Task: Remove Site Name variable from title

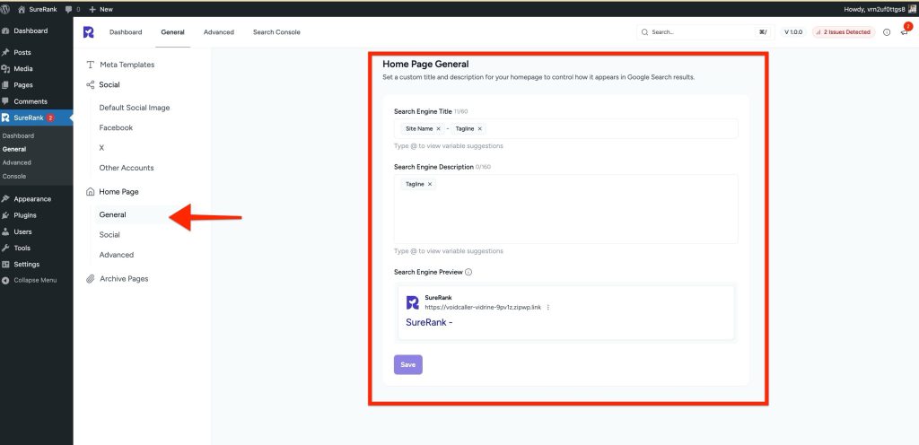Action: point(438,129)
